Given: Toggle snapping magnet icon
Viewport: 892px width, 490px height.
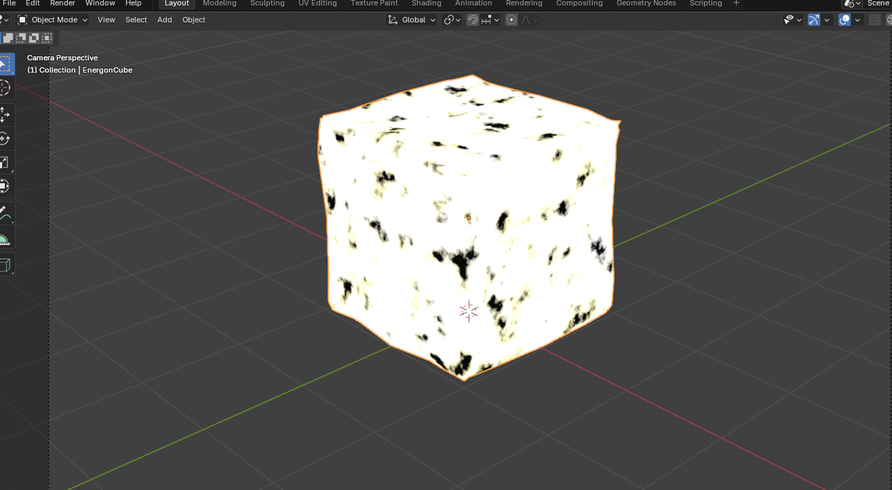Looking at the screenshot, I should pyautogui.click(x=472, y=20).
